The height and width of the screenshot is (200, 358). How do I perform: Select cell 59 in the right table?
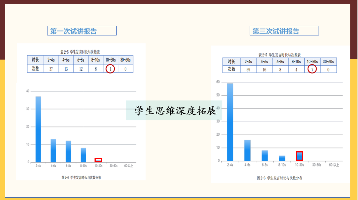(248, 69)
